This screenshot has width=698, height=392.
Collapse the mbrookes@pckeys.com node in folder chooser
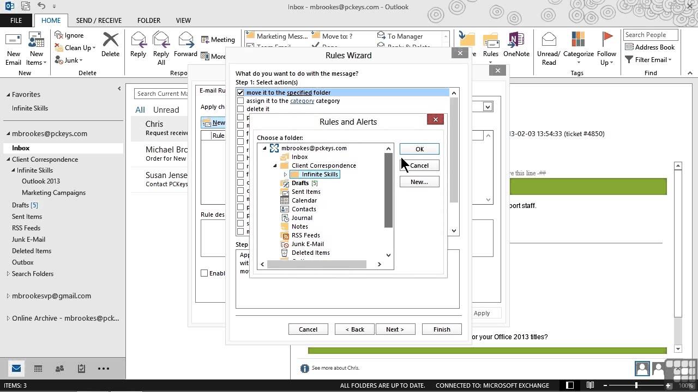pos(264,148)
